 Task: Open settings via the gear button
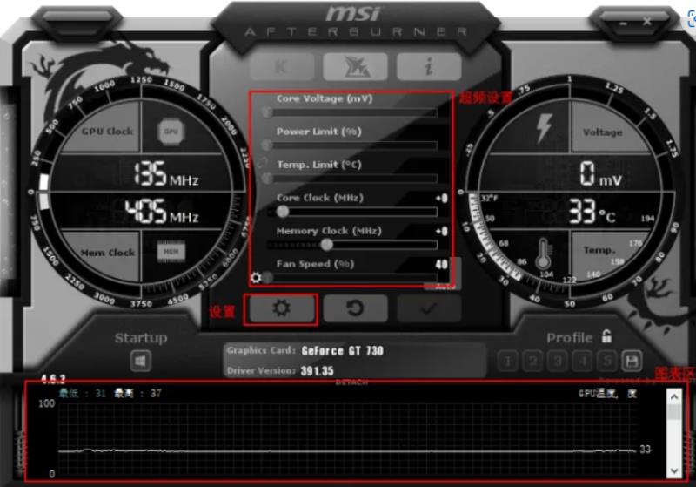pos(281,308)
